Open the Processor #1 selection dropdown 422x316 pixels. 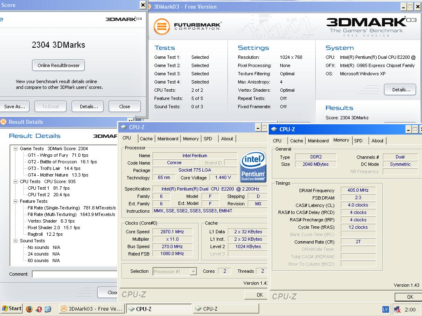point(193,272)
